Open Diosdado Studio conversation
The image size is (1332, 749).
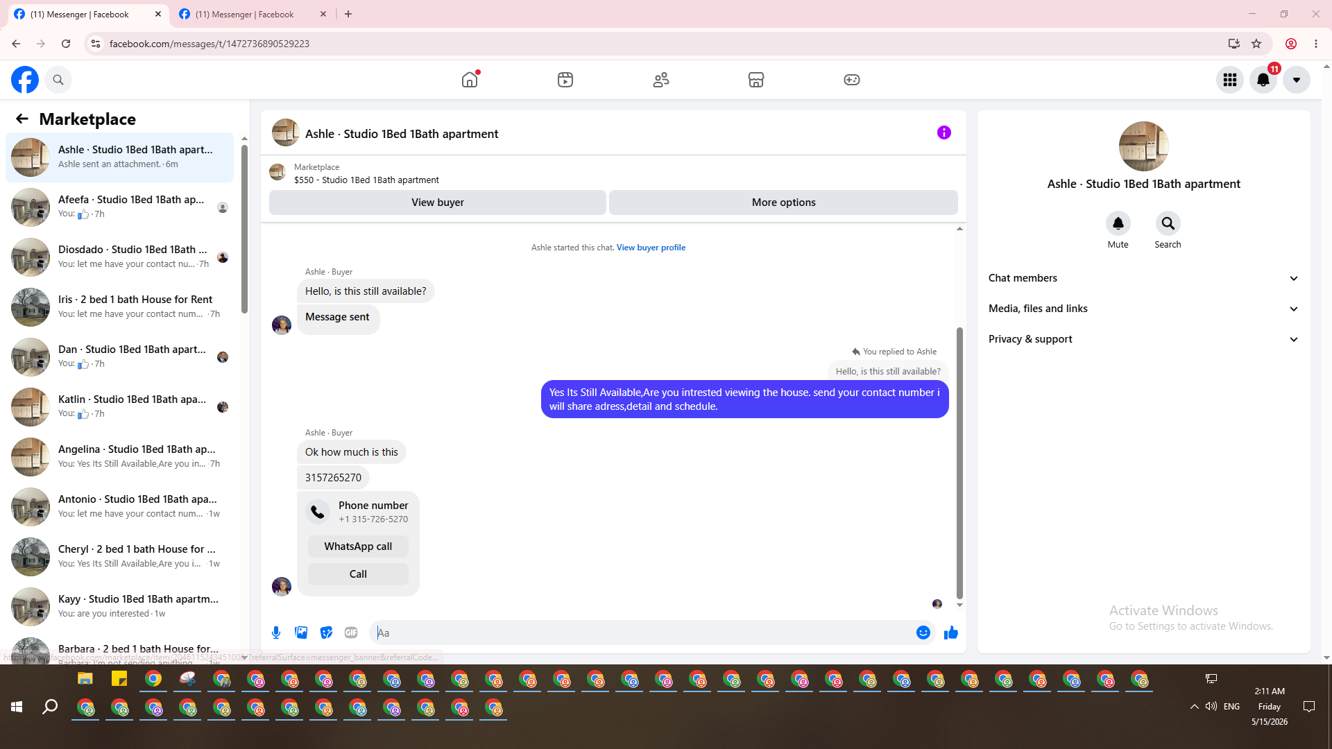click(x=119, y=257)
